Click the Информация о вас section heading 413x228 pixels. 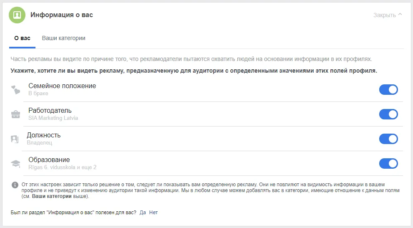click(x=62, y=15)
